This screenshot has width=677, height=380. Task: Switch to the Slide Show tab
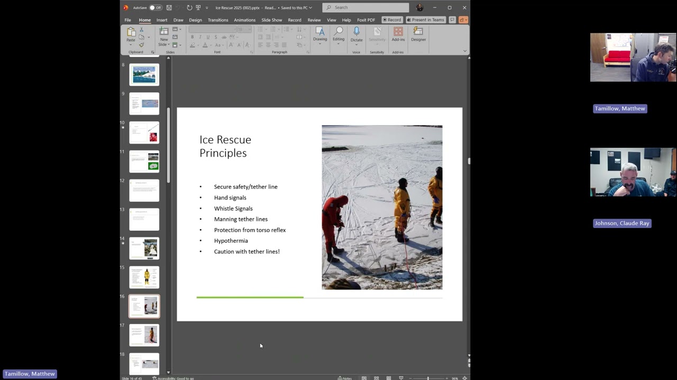coord(272,20)
